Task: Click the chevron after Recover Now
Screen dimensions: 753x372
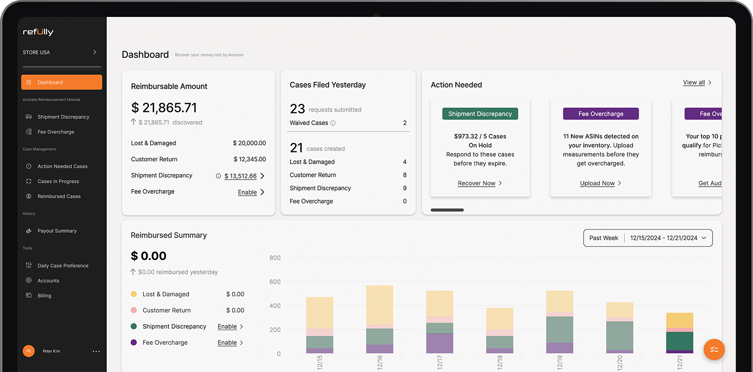Action: tap(500, 183)
